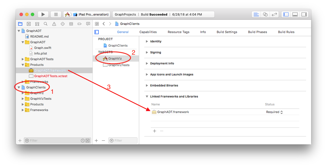This screenshot has height=167, width=327.
Task: Open the Resource Tags tab
Action: pyautogui.click(x=178, y=32)
